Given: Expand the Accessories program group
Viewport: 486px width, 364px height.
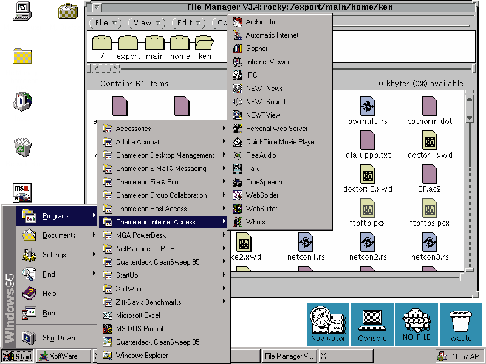Looking at the screenshot, I should pos(164,129).
